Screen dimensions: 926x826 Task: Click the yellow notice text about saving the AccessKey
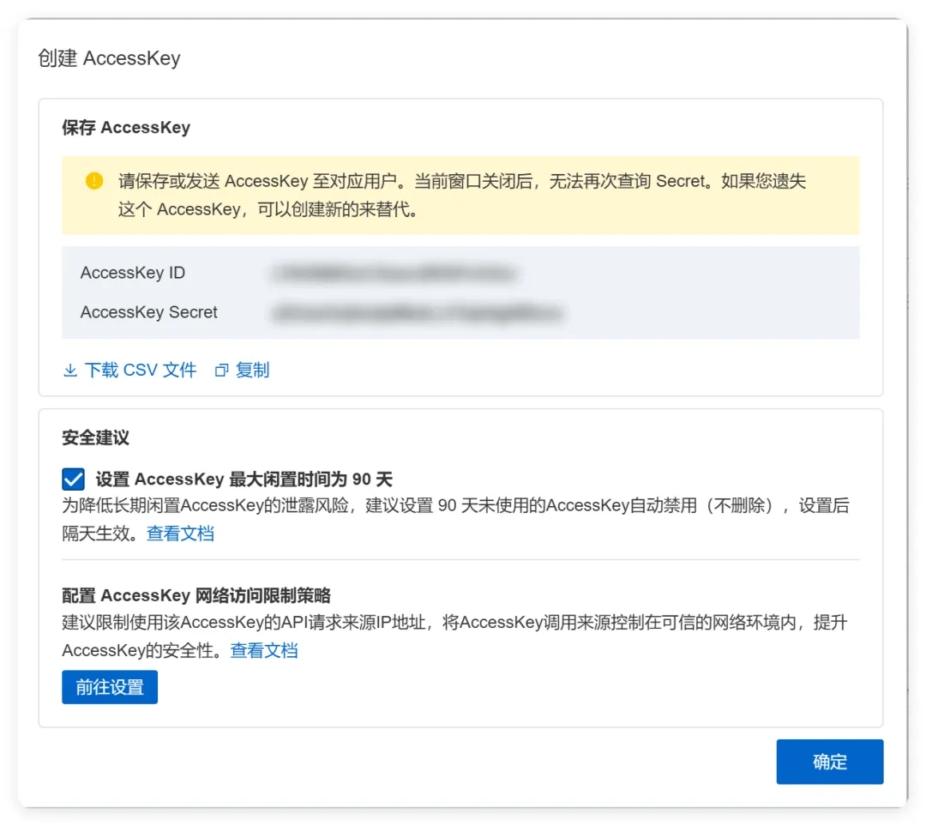(462, 195)
